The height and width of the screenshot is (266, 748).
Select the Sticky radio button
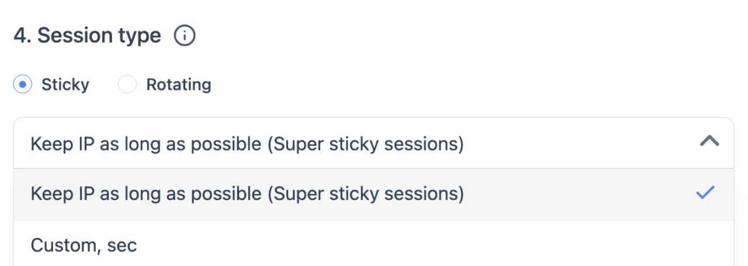23,85
